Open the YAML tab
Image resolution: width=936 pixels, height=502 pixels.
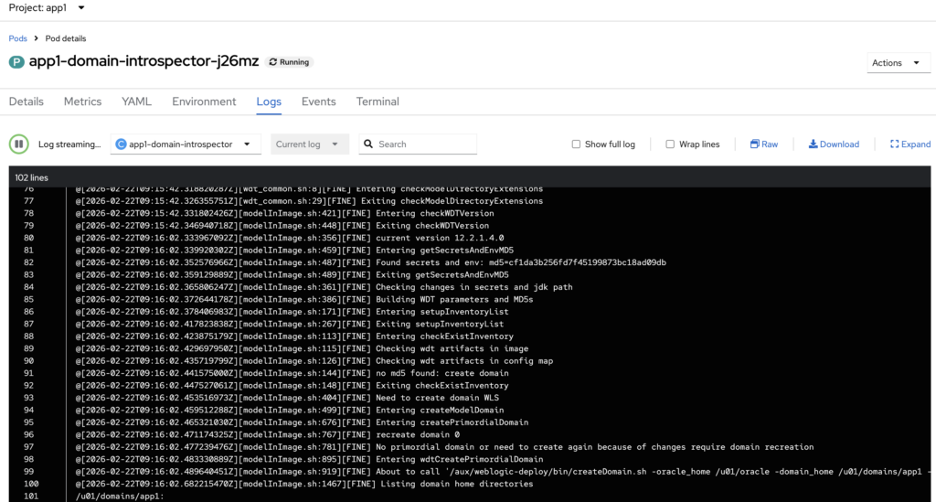pyautogui.click(x=136, y=101)
